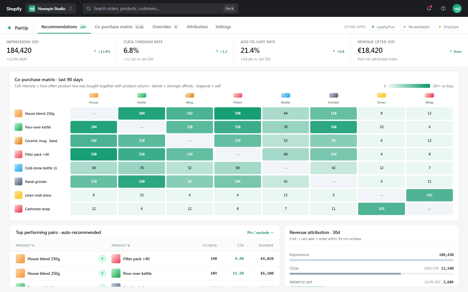This screenshot has height=292, width=468.
Task: Click the Added to cart value 2,684
Action: [x=448, y=282]
